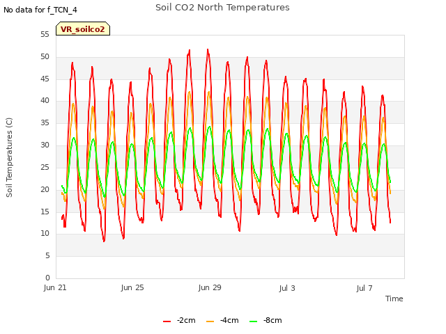Click the 25 y-axis tick label
The width and height of the screenshot is (446, 334).
pos(45,167)
